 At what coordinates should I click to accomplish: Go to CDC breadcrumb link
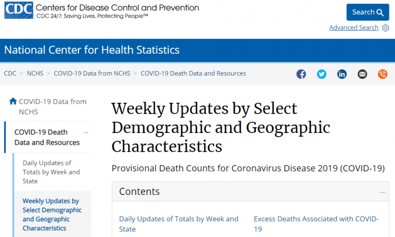pyautogui.click(x=10, y=73)
